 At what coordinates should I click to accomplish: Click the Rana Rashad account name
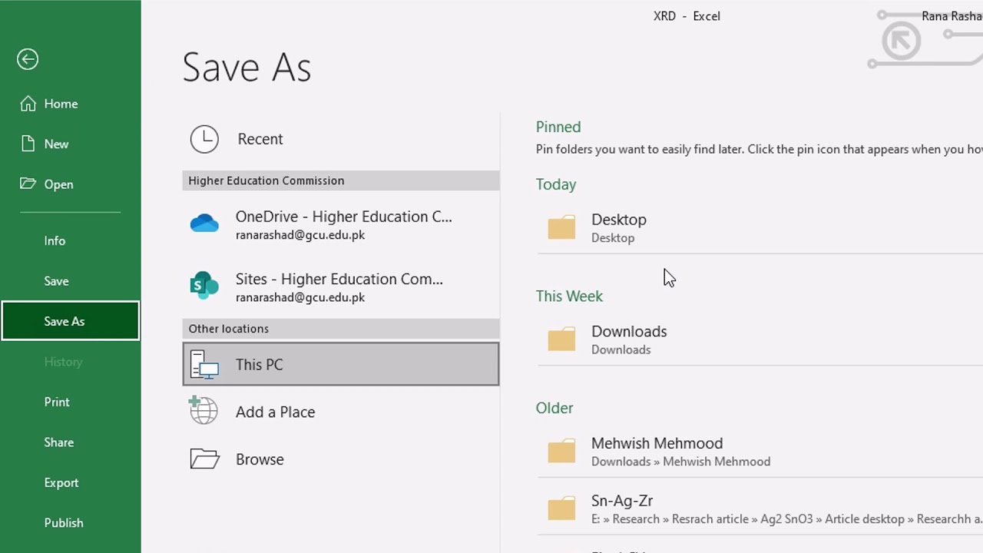tap(952, 16)
